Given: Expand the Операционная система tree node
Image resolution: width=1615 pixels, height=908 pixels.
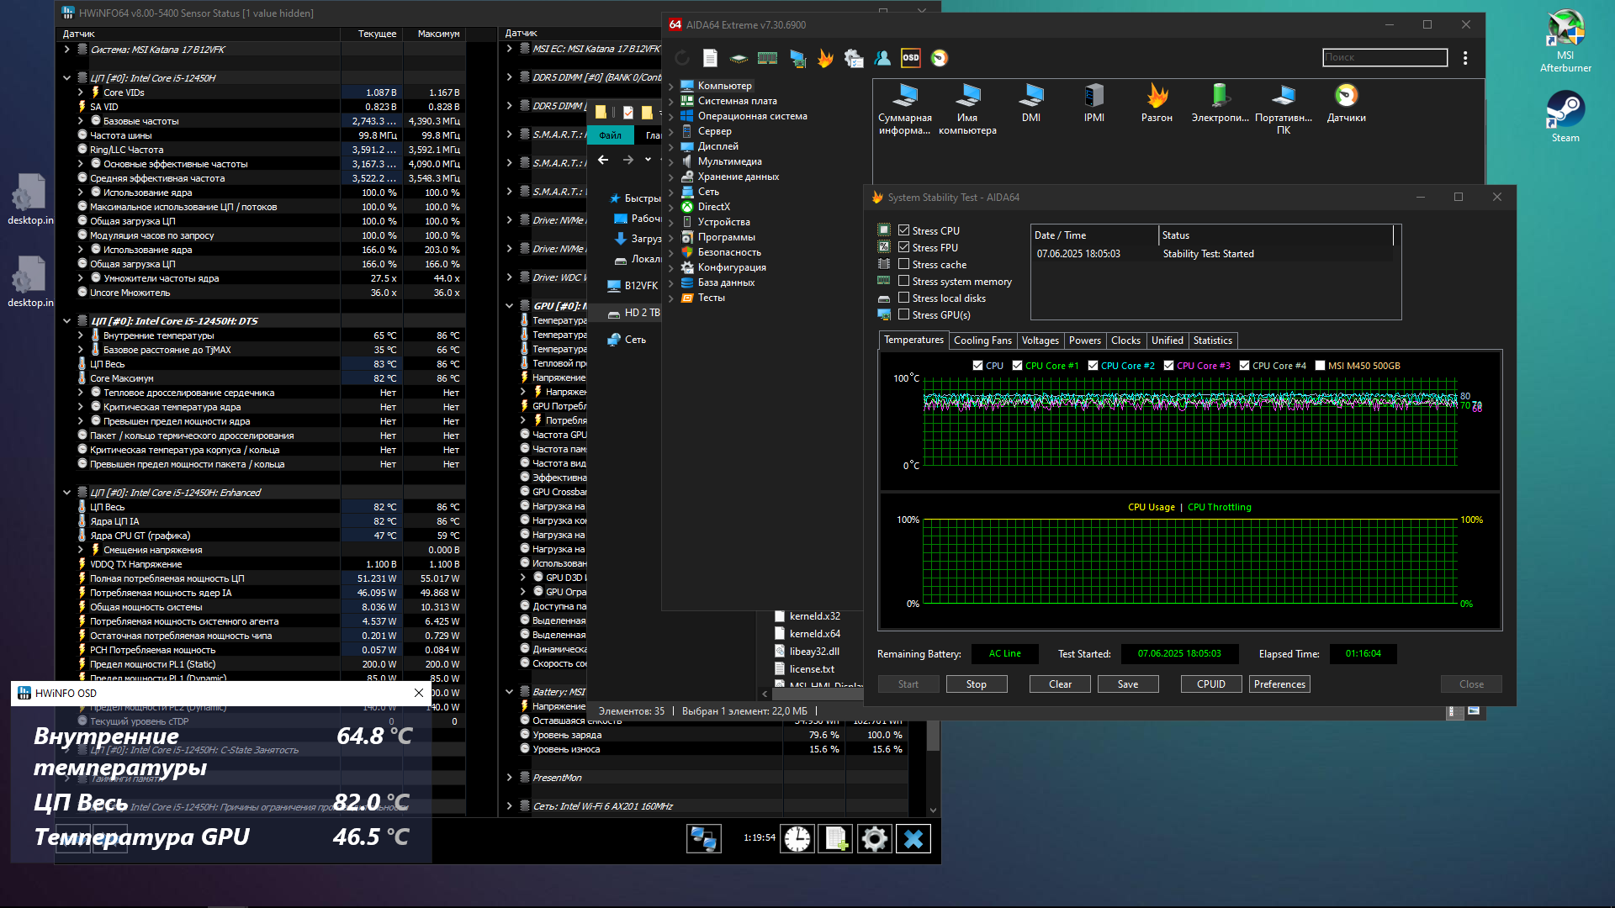Looking at the screenshot, I should tap(671, 116).
